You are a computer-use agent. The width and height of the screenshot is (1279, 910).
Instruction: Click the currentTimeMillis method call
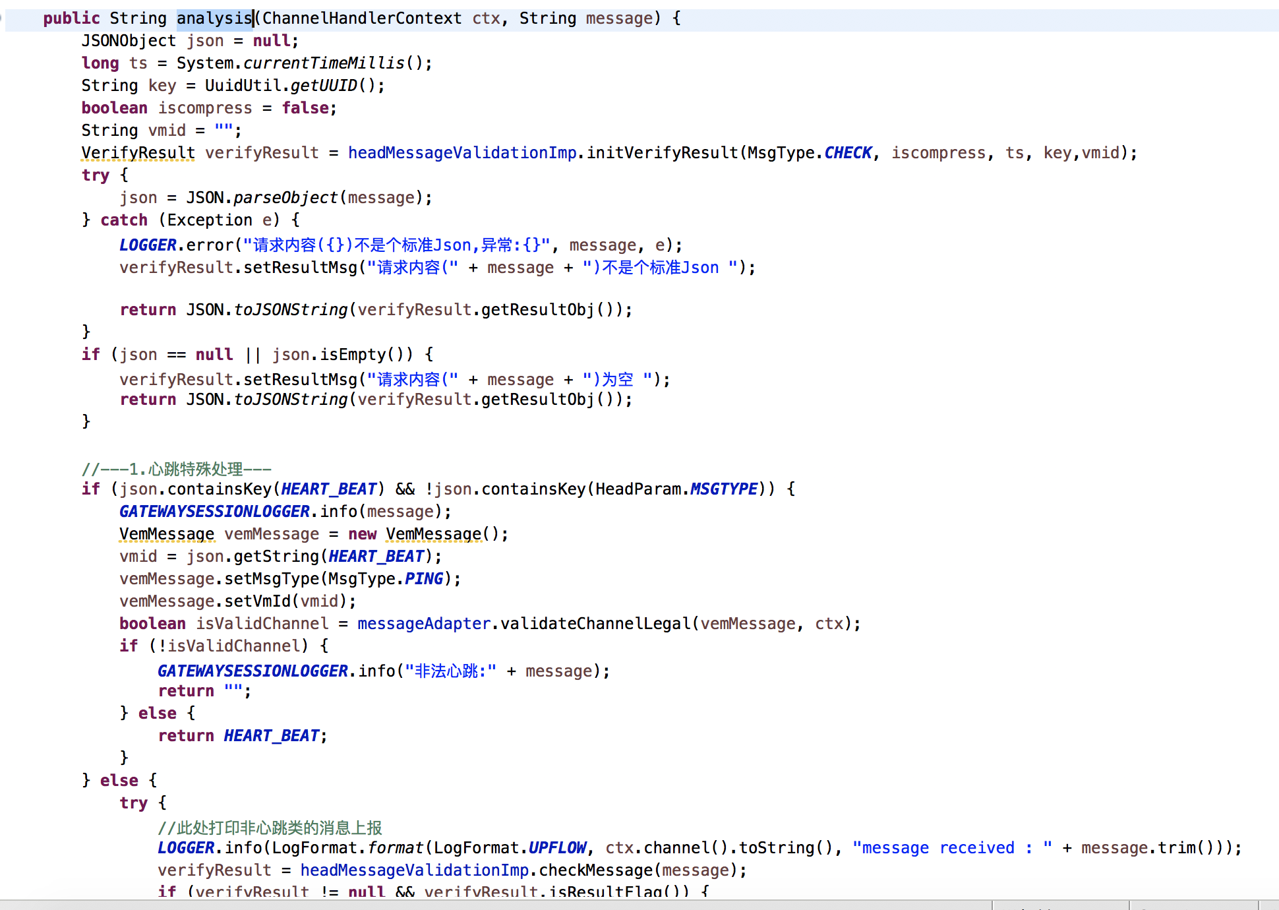click(323, 63)
